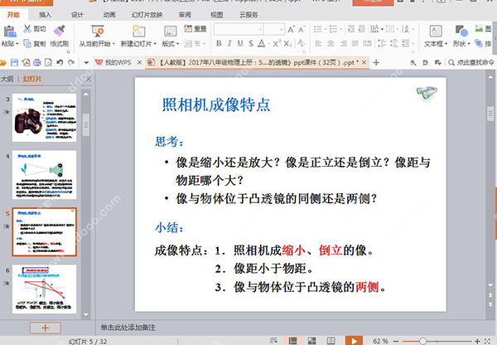
Task: Click the zoom in plus button
Action: [477, 341]
